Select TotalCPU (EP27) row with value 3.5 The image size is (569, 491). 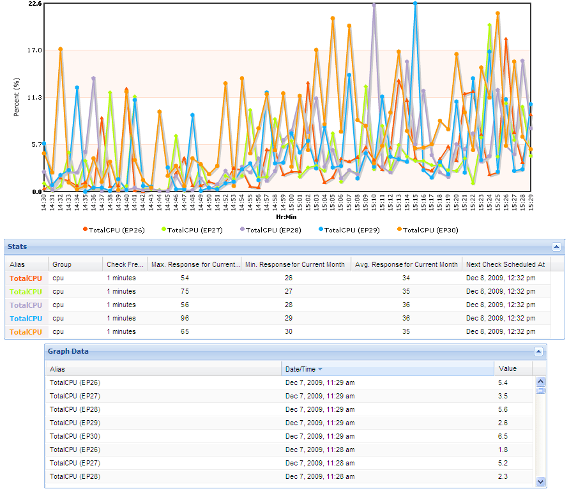(x=289, y=396)
